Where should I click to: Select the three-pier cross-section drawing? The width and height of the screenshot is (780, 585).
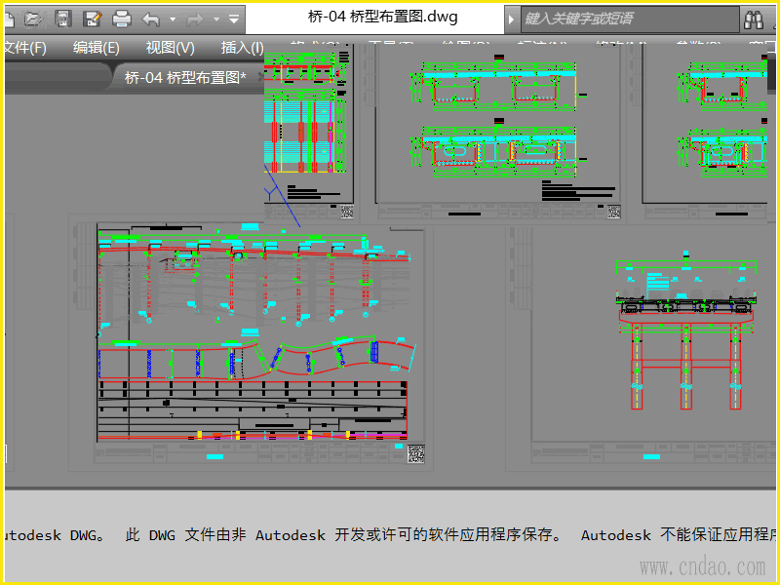pos(686,331)
